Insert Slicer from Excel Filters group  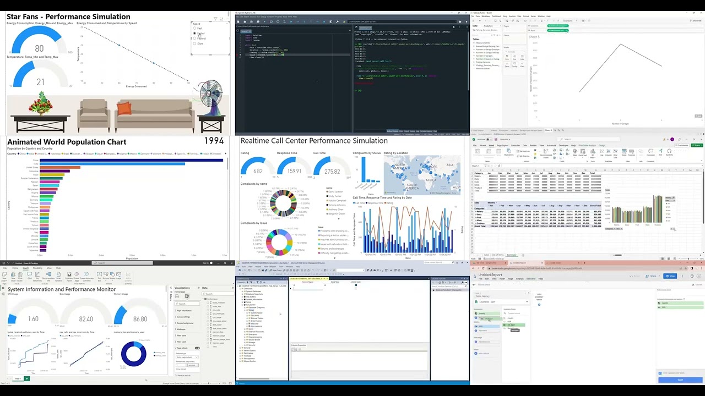(624, 153)
